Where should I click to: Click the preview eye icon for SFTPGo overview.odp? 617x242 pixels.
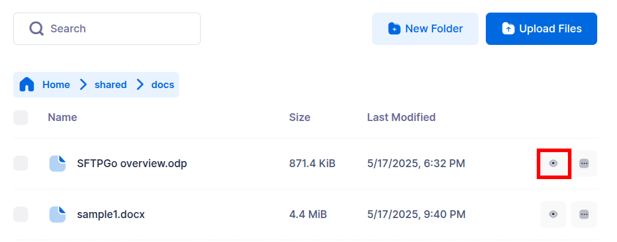click(554, 164)
